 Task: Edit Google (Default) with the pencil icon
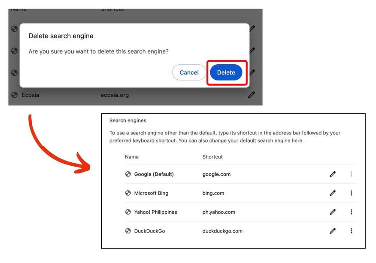pyautogui.click(x=333, y=174)
